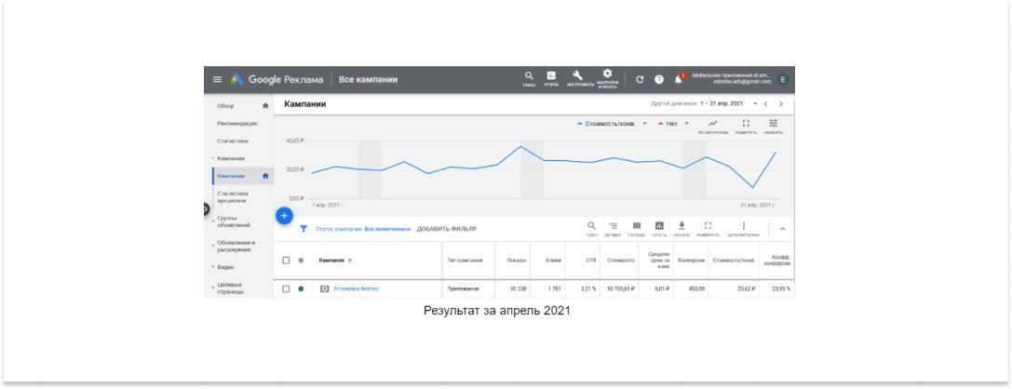
Task: Open the Столбцы columns icon
Action: point(637,228)
